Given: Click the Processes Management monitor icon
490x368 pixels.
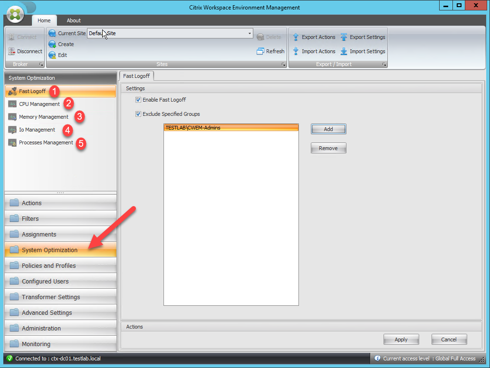Looking at the screenshot, I should (12, 142).
